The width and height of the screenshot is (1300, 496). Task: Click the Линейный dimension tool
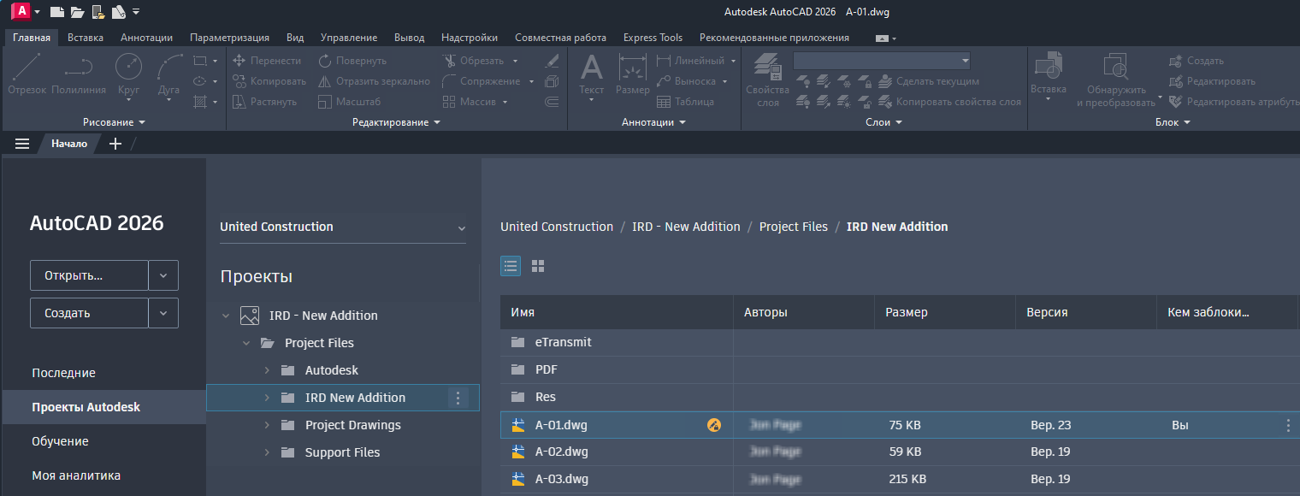pos(691,61)
